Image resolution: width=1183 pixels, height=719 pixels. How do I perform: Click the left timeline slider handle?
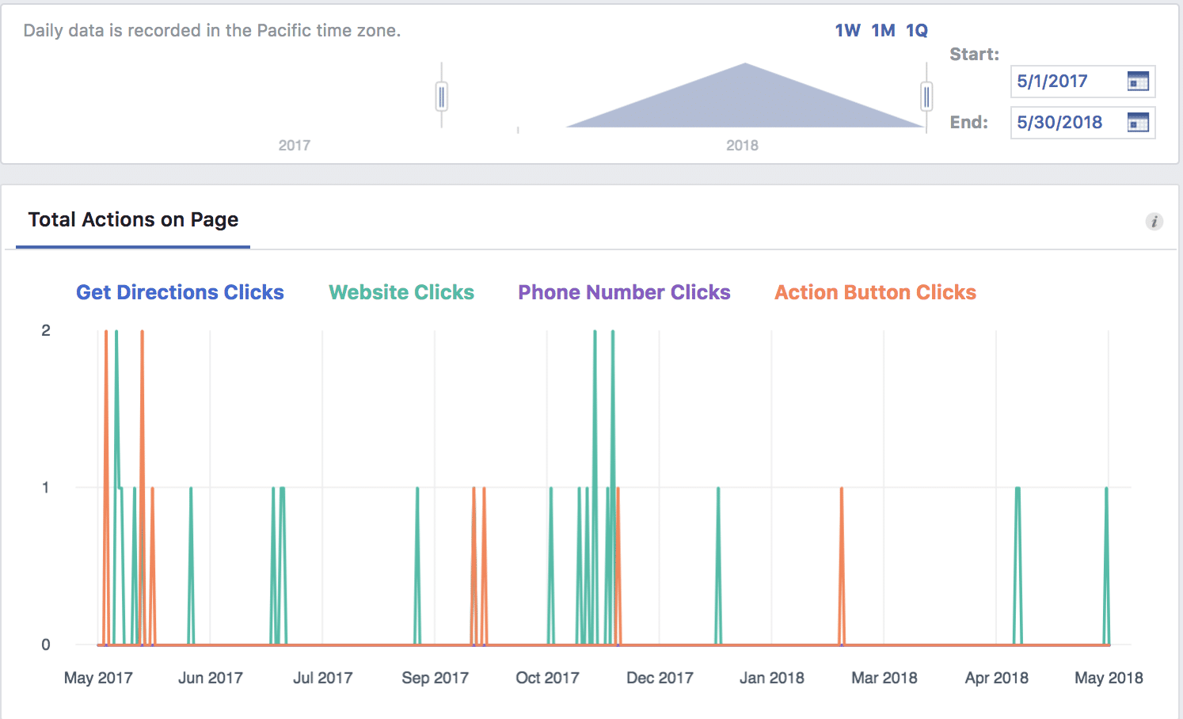[x=441, y=95]
